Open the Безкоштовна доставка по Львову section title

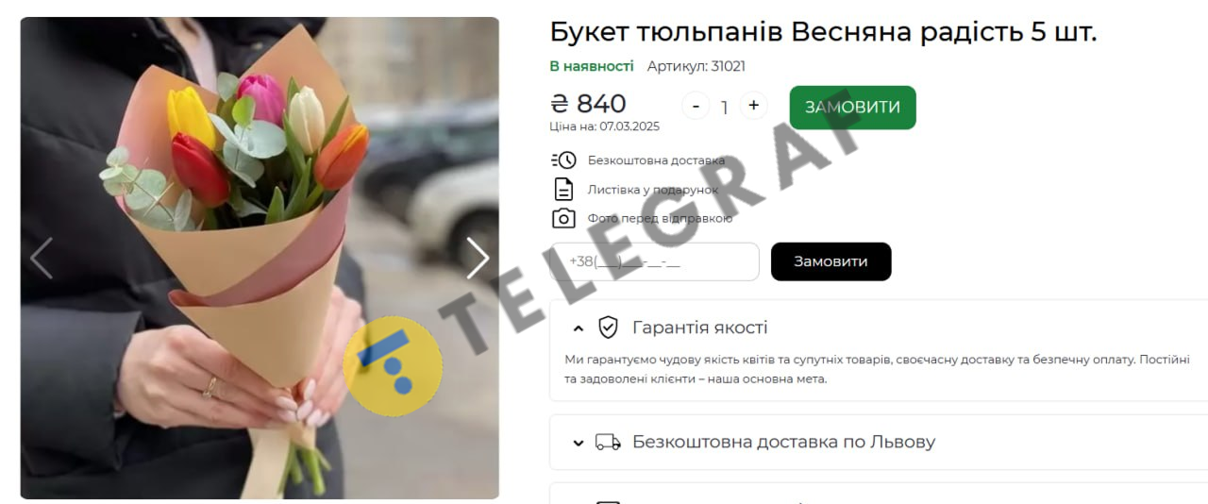point(783,442)
